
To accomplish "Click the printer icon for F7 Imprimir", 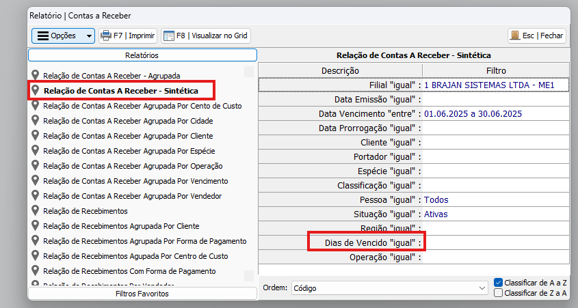I will pos(106,36).
